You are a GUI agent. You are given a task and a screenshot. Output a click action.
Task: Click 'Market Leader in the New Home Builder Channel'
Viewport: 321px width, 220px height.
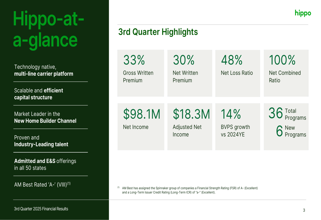point(44,117)
